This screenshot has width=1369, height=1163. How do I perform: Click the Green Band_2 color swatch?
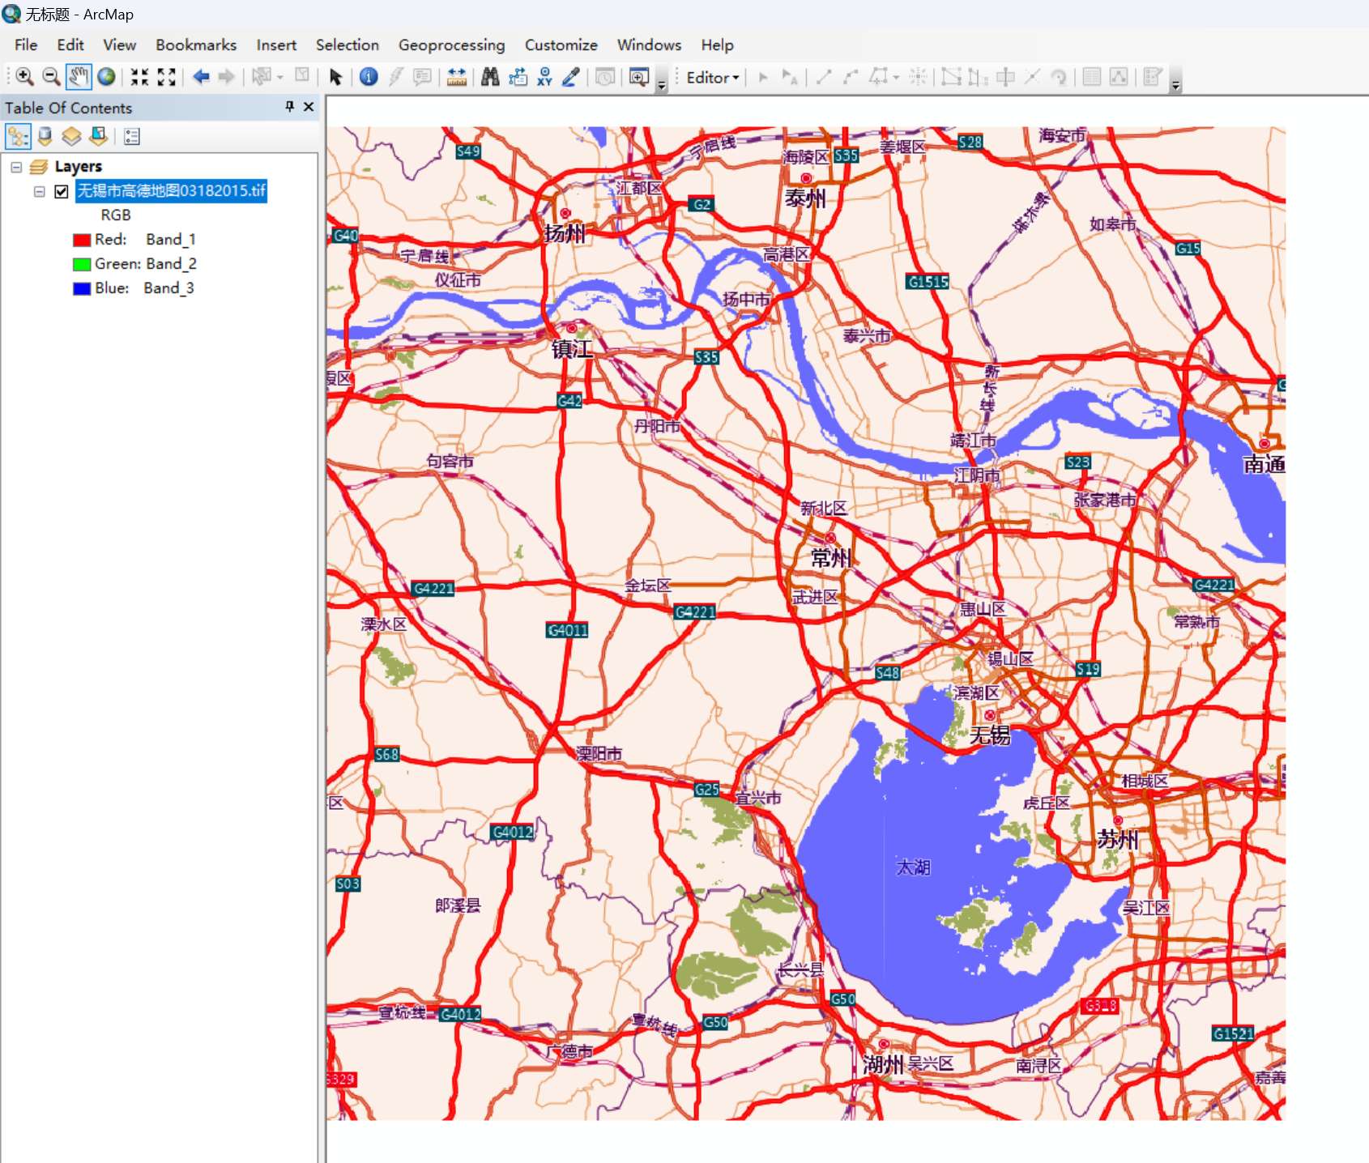81,264
